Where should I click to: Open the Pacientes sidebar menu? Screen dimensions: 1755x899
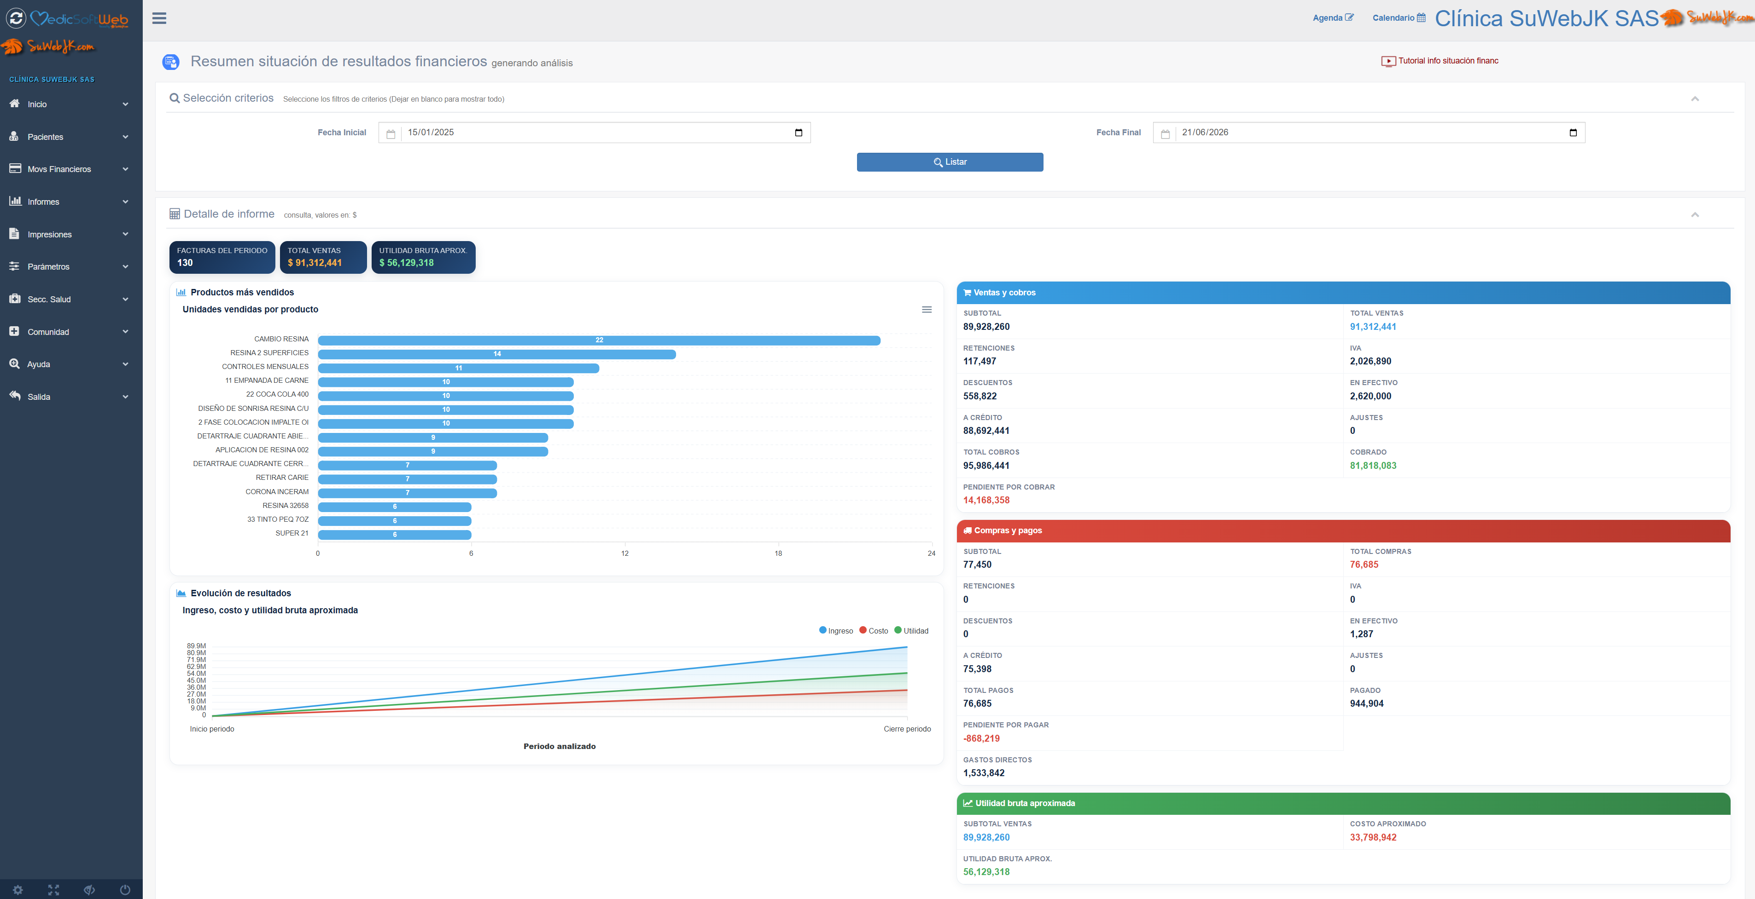[69, 137]
